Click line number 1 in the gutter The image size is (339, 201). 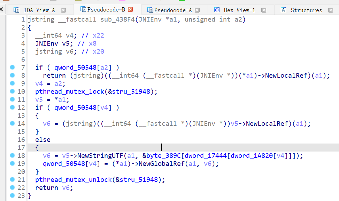pyautogui.click(x=23, y=20)
